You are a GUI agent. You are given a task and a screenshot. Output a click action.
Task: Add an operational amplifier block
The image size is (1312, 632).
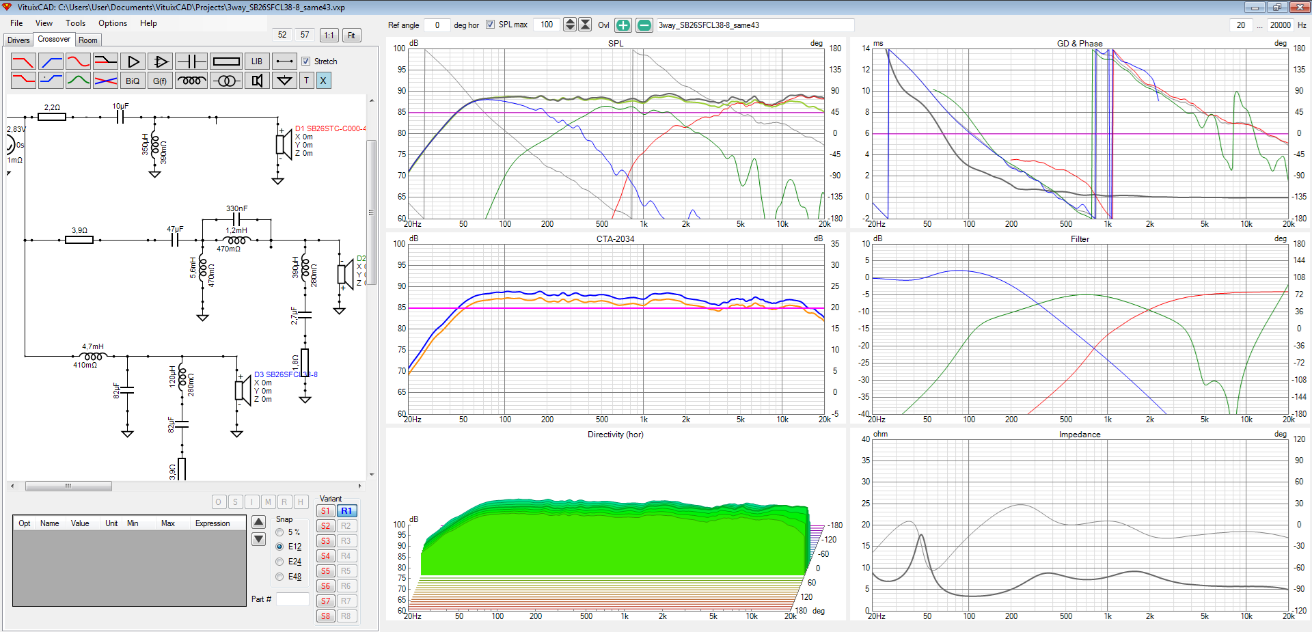(160, 61)
